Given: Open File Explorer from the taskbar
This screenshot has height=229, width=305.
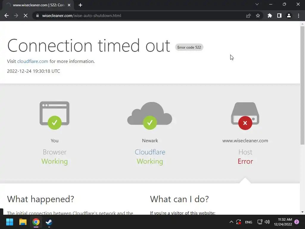Looking at the screenshot, I should click(x=23, y=222).
